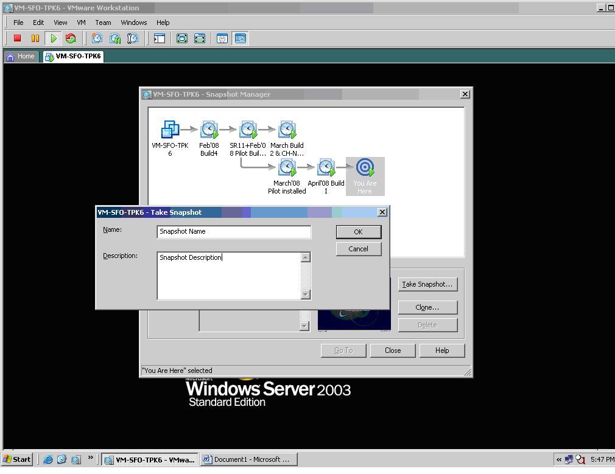Click Cancel in the Take Snapshot dialog
Image resolution: width=615 pixels, height=474 pixels.
(359, 249)
